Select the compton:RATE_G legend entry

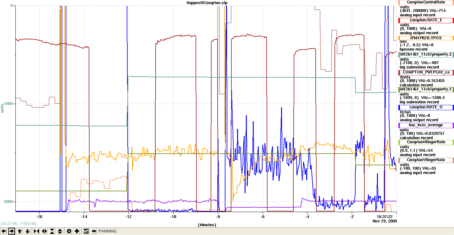coord(426,107)
